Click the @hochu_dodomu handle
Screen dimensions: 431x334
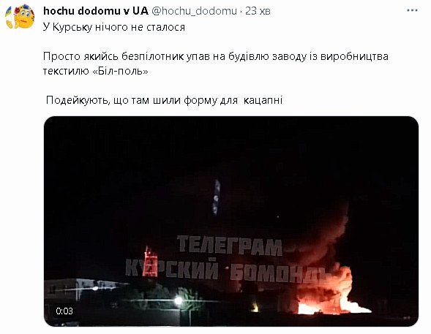coord(194,11)
